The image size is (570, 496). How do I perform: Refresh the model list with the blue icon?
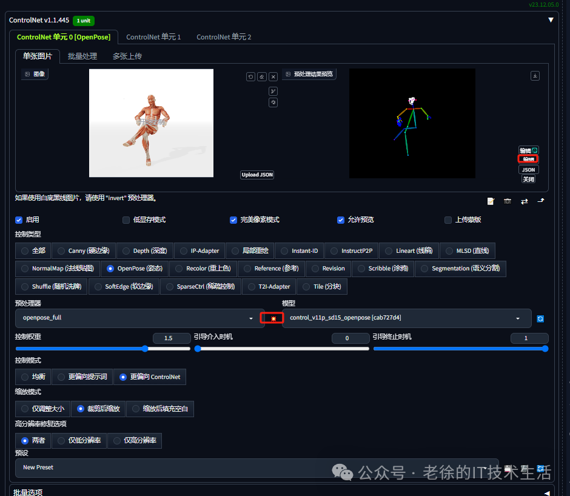[x=540, y=318]
